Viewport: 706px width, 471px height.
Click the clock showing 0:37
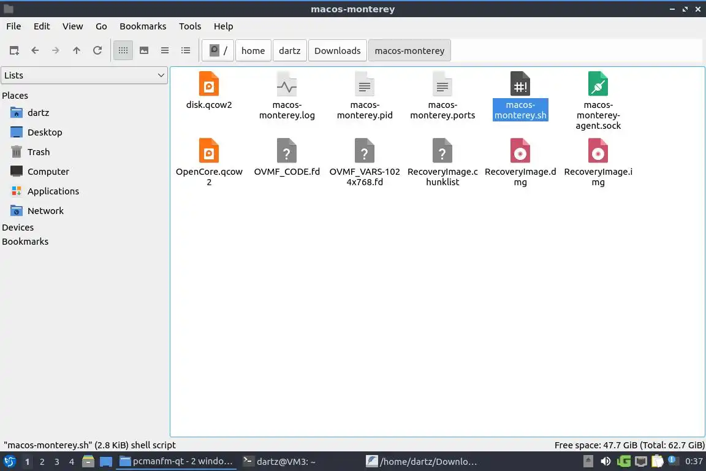[693, 462]
